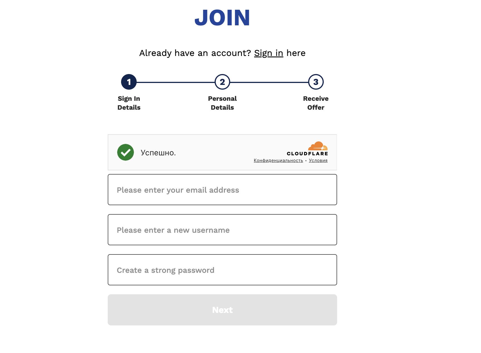
Task: Click the Receive Offer step label
Action: click(x=316, y=103)
